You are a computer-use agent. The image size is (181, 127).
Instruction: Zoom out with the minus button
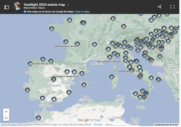[6, 118]
